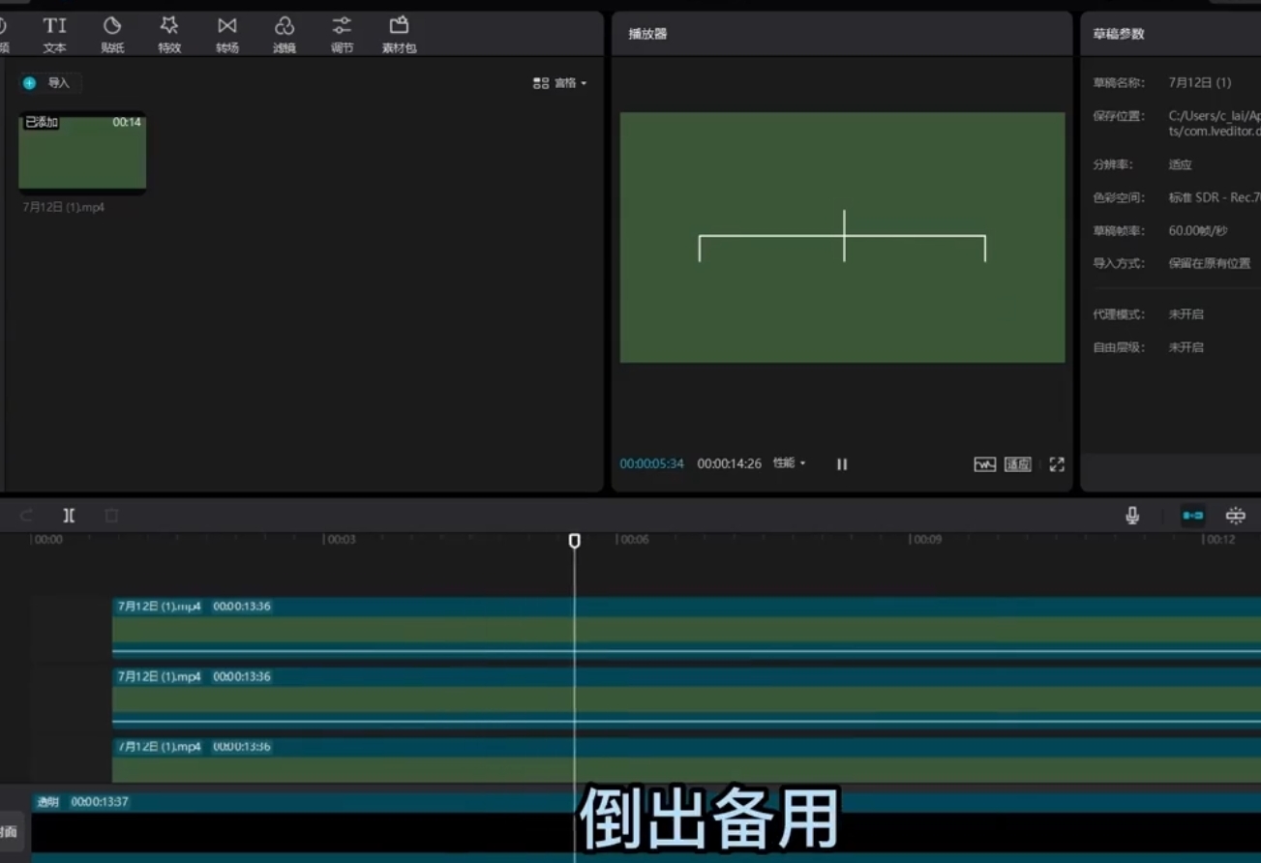Open the 滤镜 (Filters) panel
Screen dimensions: 1261x863
tap(285, 35)
